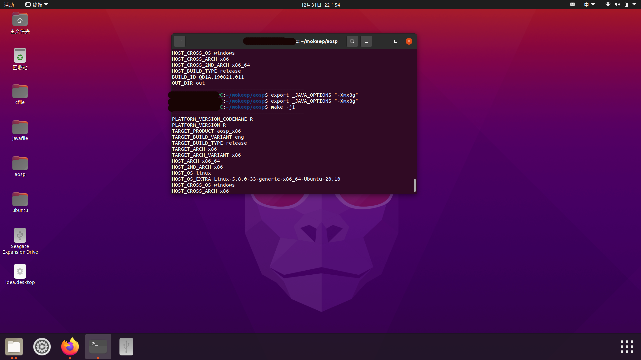The image size is (641, 360).
Task: Open the terminal hamburger menu icon
Action: click(x=366, y=41)
